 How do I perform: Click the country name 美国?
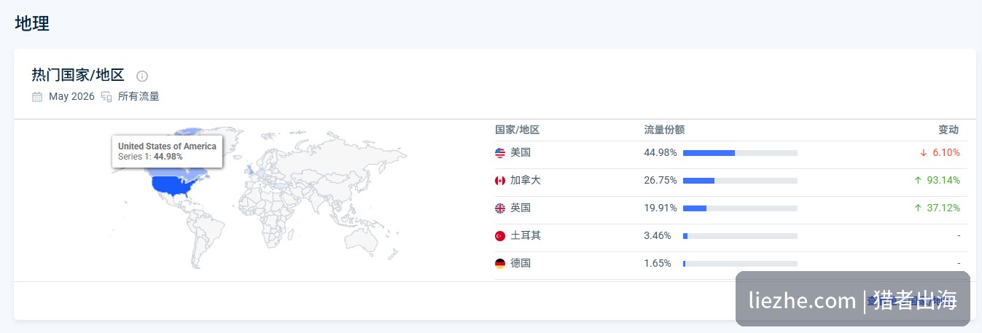(521, 153)
